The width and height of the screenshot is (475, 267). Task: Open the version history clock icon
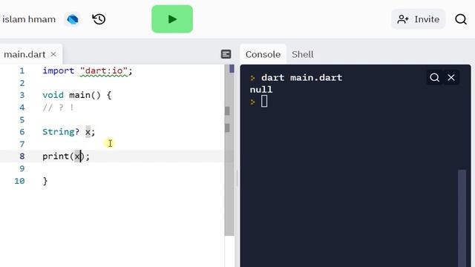coord(99,19)
